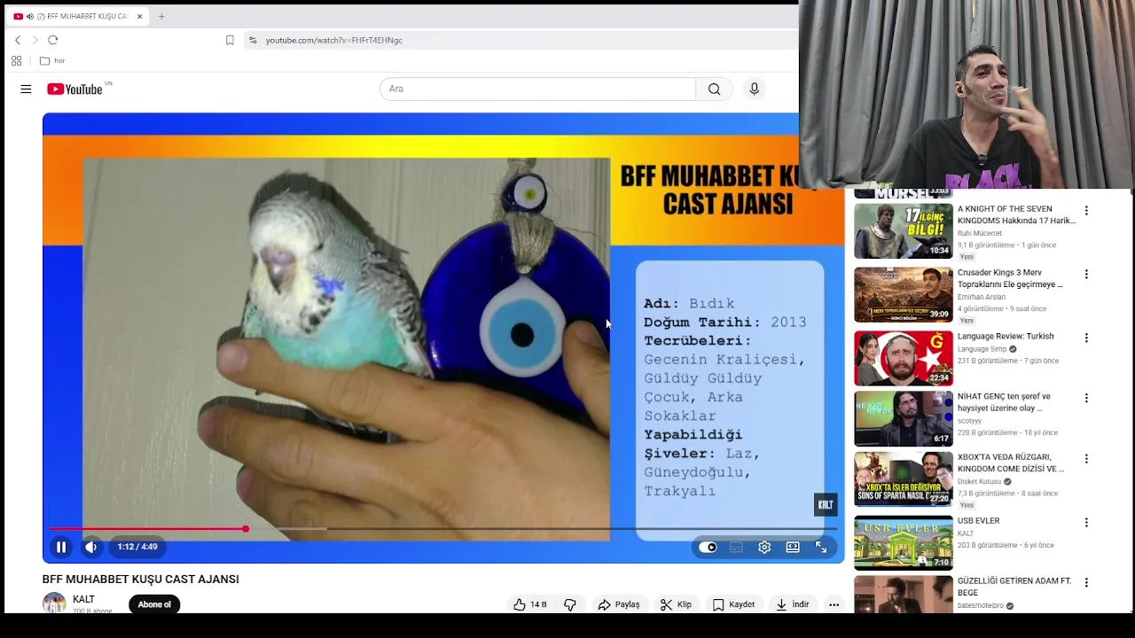Toggle subtitles button in the player
This screenshot has height=638, width=1135.
(x=736, y=547)
